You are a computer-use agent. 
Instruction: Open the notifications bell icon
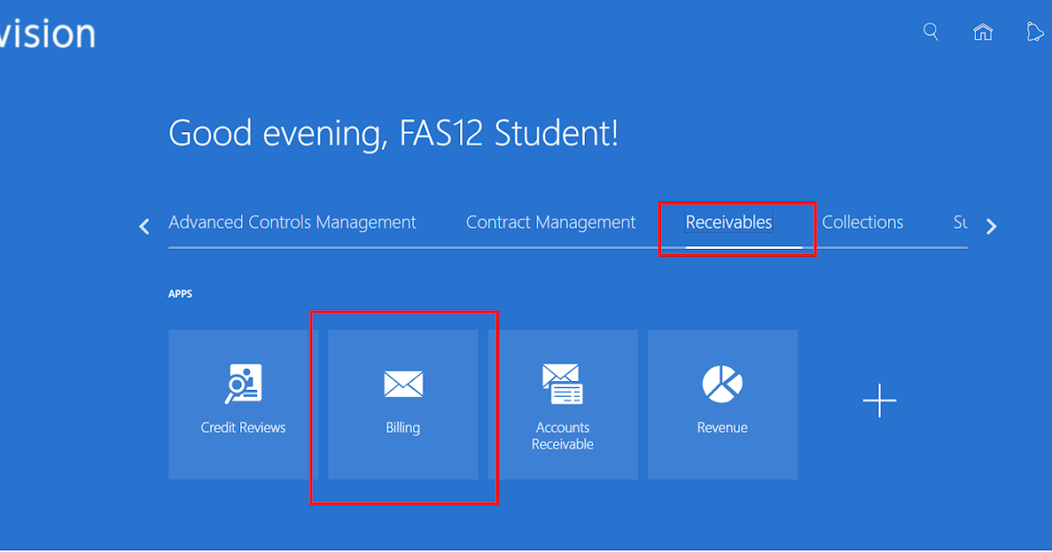[1034, 32]
